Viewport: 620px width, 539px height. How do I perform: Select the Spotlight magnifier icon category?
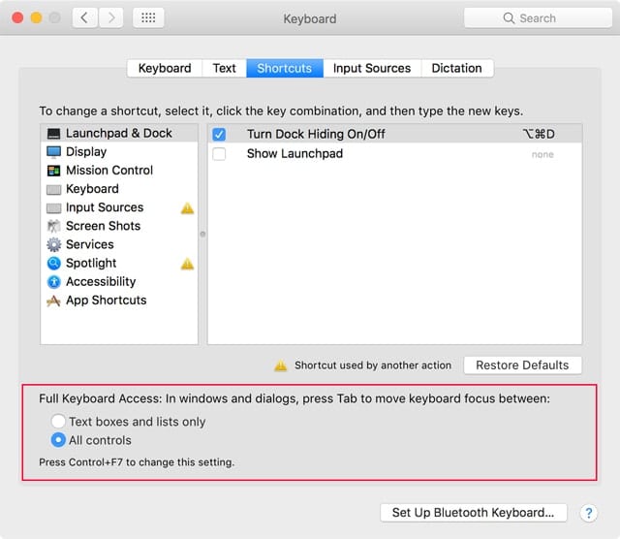coord(54,263)
